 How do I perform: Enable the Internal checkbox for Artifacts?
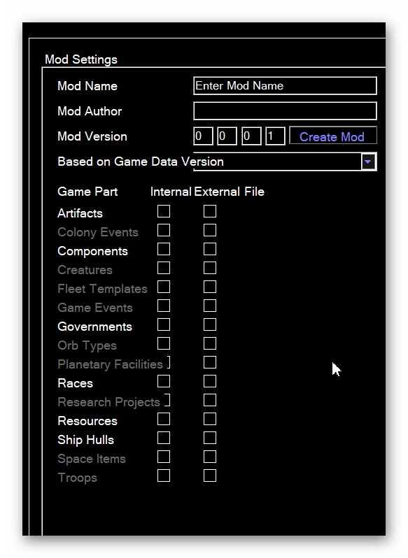point(164,211)
